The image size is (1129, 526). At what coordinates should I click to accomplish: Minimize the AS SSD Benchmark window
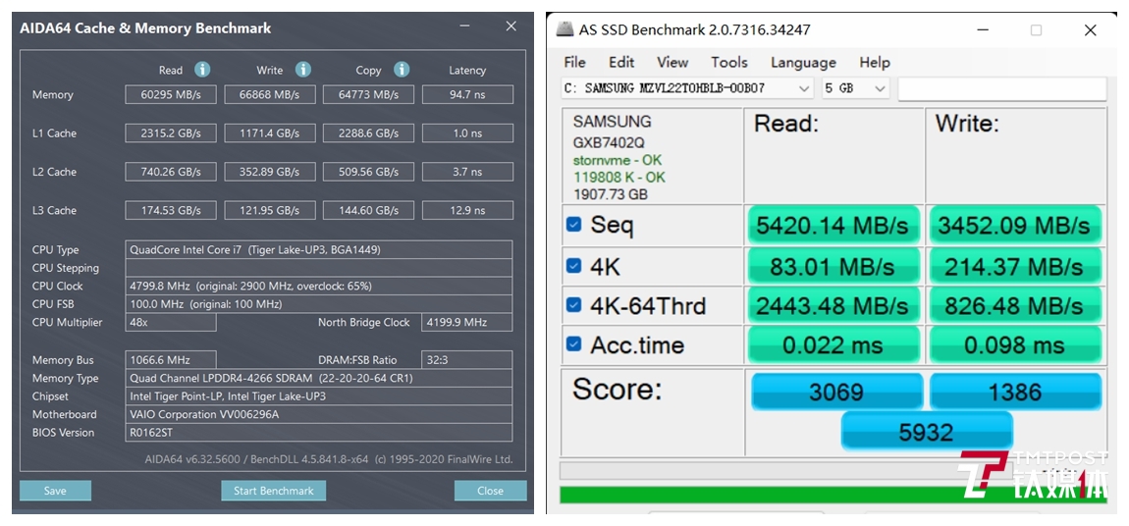coord(983,30)
